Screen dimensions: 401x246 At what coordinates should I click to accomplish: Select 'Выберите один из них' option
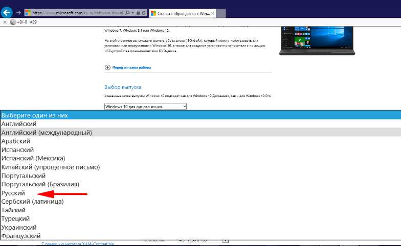(201, 115)
